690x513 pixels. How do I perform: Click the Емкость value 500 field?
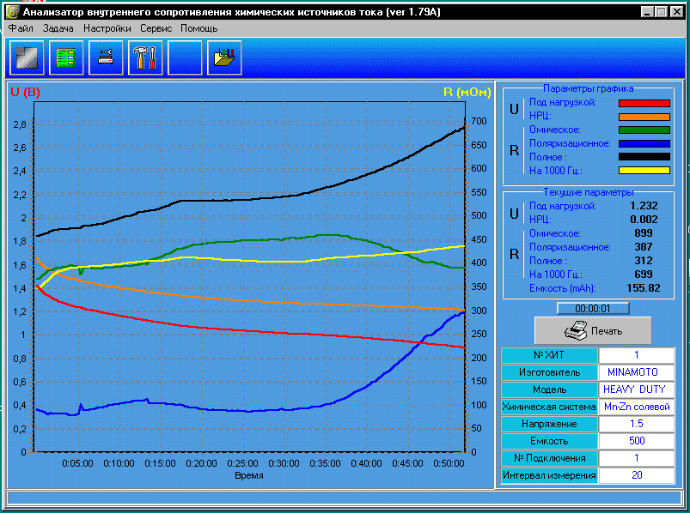click(637, 441)
